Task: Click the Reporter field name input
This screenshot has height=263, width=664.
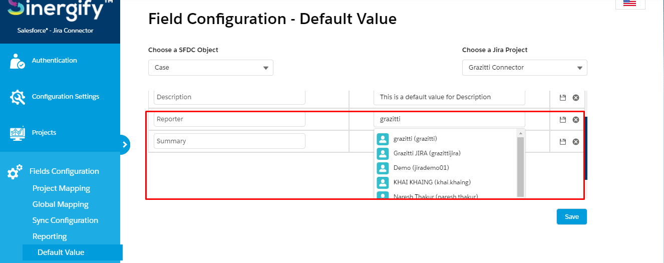Action: click(x=229, y=119)
